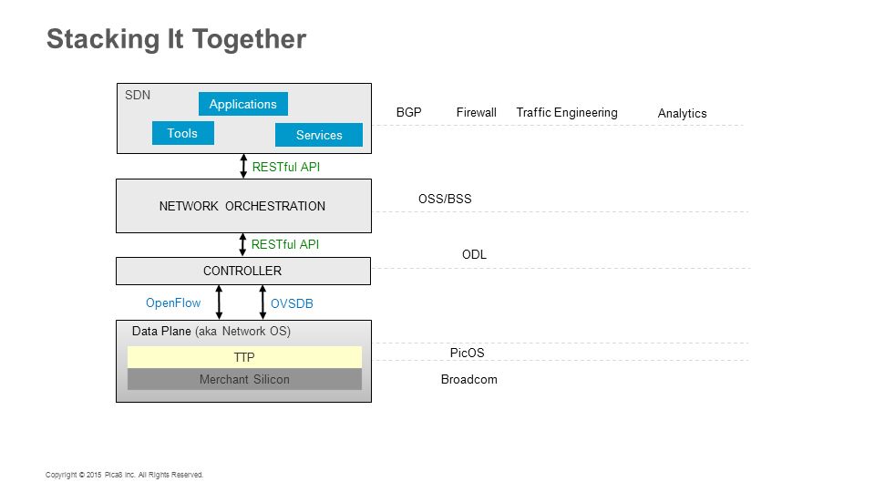The width and height of the screenshot is (875, 492).
Task: Select the NETWORK ORCHESTRATION block
Action: [243, 206]
